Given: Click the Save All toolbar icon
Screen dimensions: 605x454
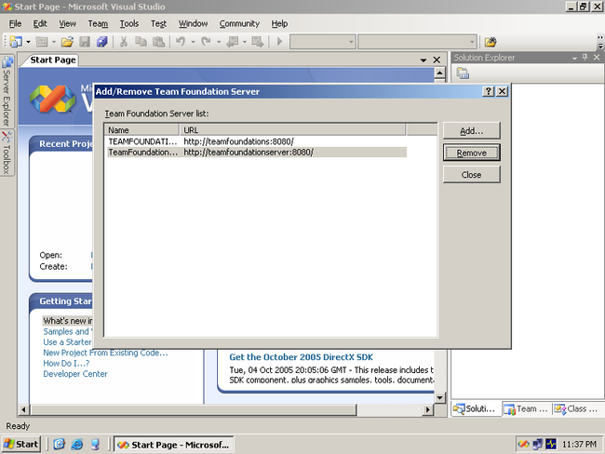Looking at the screenshot, I should click(101, 41).
